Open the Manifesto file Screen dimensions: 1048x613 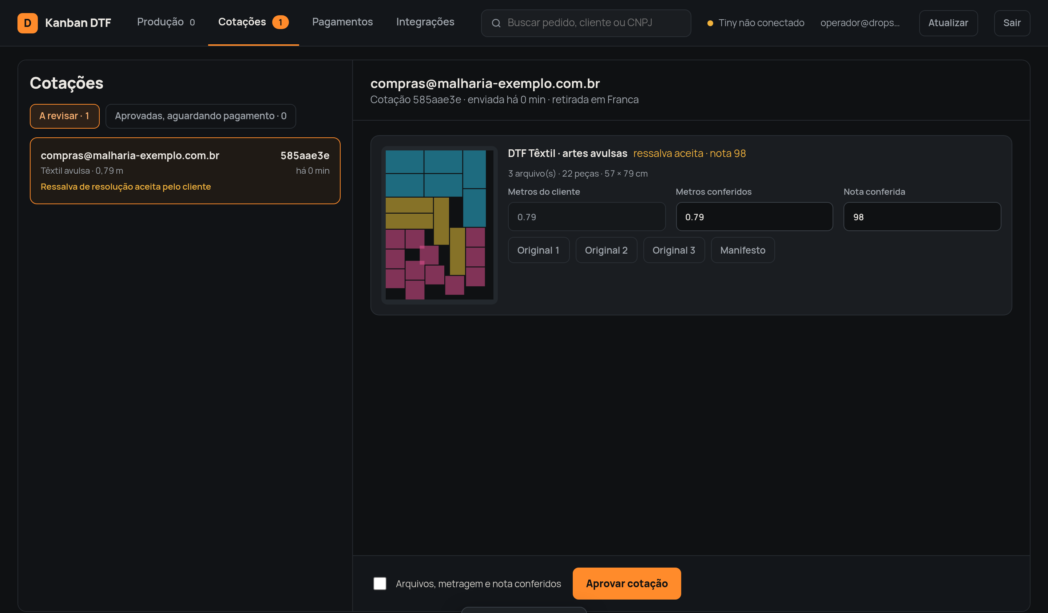(742, 250)
